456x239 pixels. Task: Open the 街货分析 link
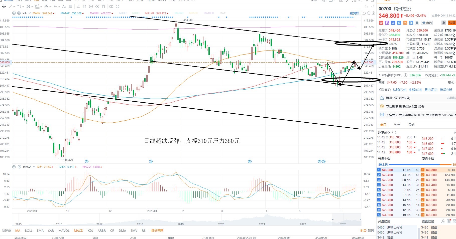(446, 90)
